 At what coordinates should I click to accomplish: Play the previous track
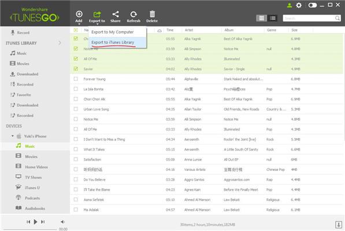point(28,222)
